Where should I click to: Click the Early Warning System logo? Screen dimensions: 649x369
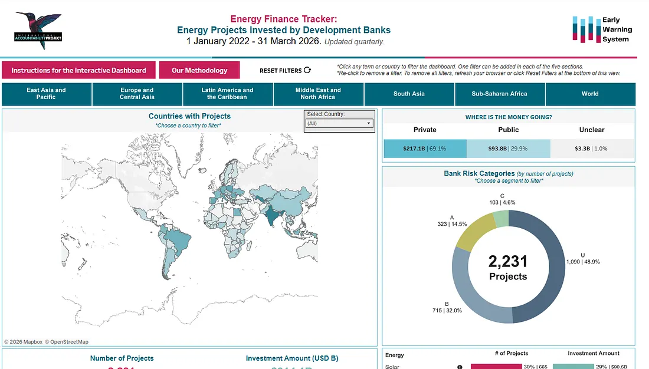602,29
